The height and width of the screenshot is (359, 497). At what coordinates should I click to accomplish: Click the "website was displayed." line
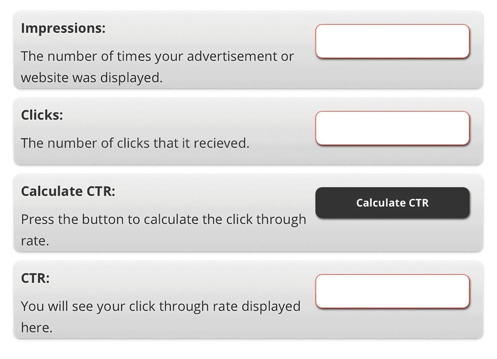[91, 77]
